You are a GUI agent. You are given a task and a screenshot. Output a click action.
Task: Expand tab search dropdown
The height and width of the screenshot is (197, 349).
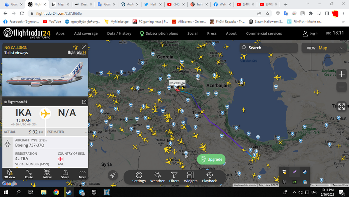pyautogui.click(x=308, y=4)
